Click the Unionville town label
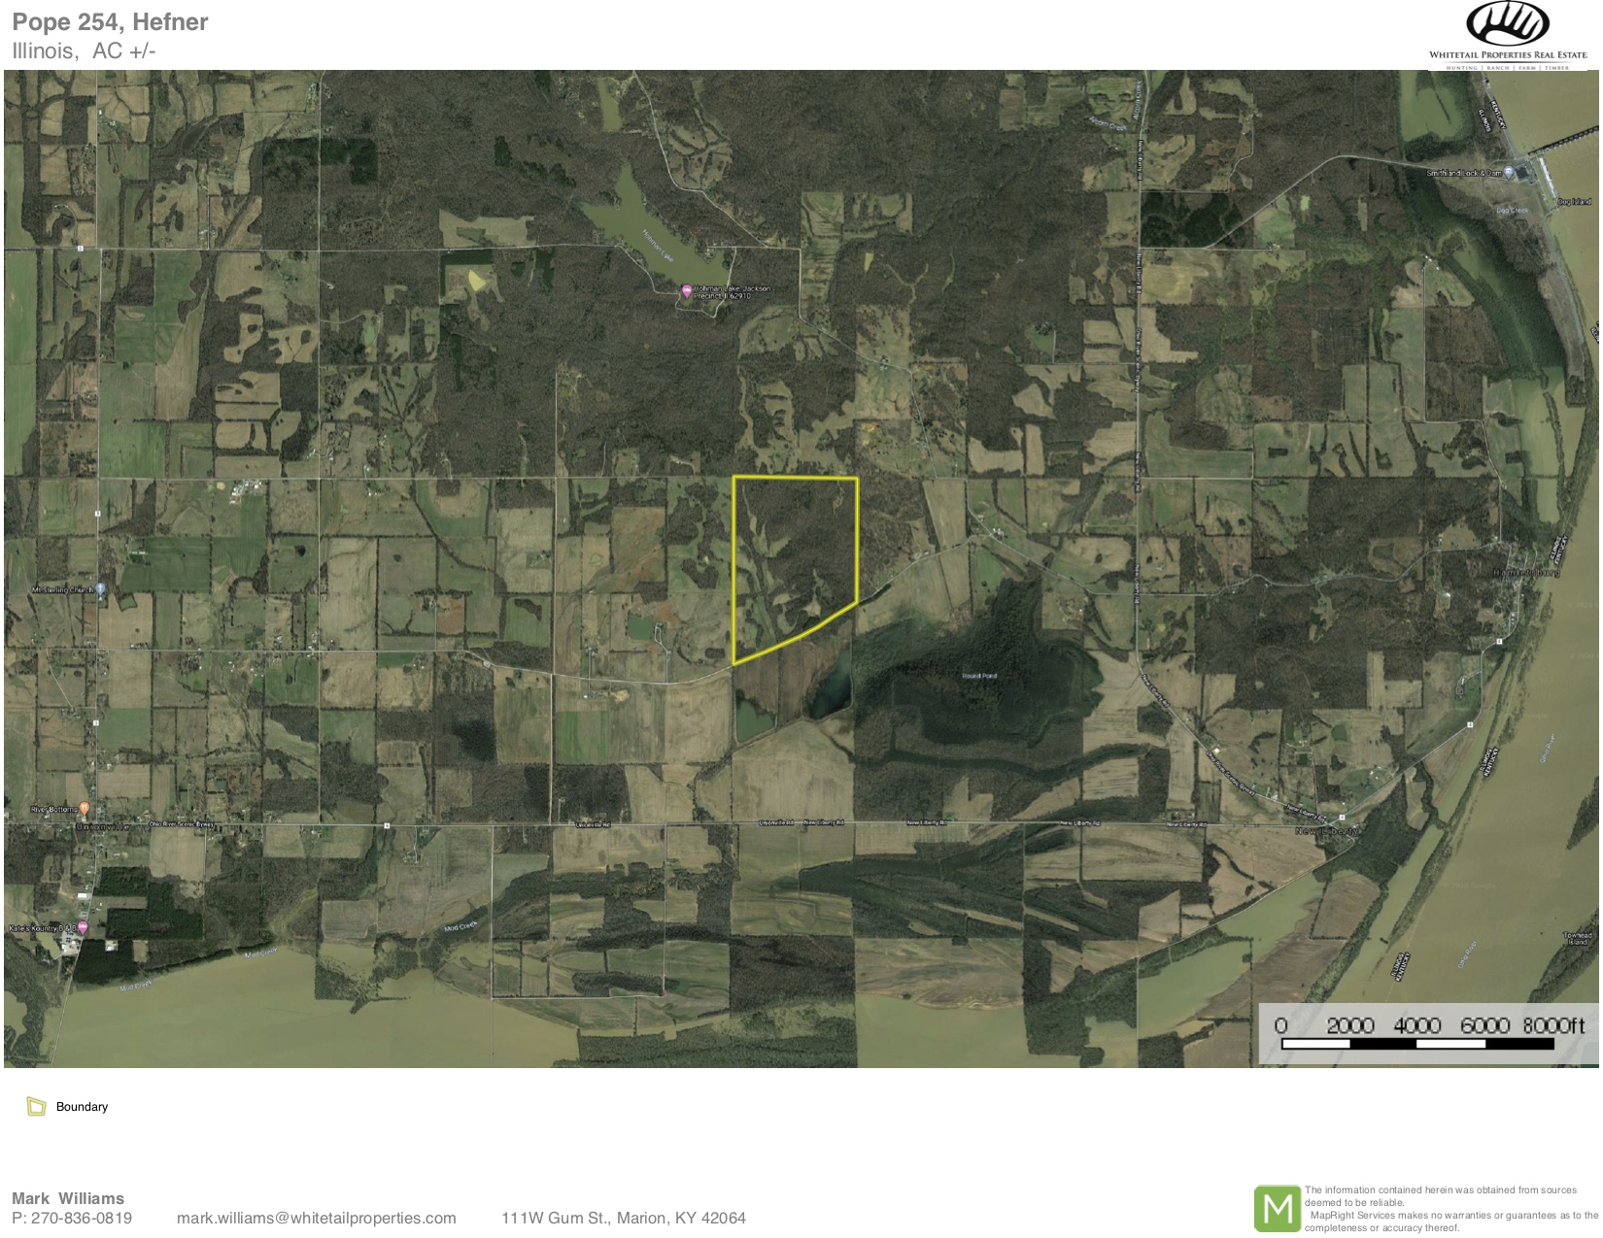The width and height of the screenshot is (1603, 1238). point(104,825)
